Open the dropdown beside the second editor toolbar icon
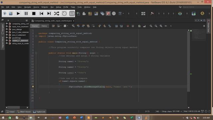The height and width of the screenshot is (120, 213). (61, 26)
